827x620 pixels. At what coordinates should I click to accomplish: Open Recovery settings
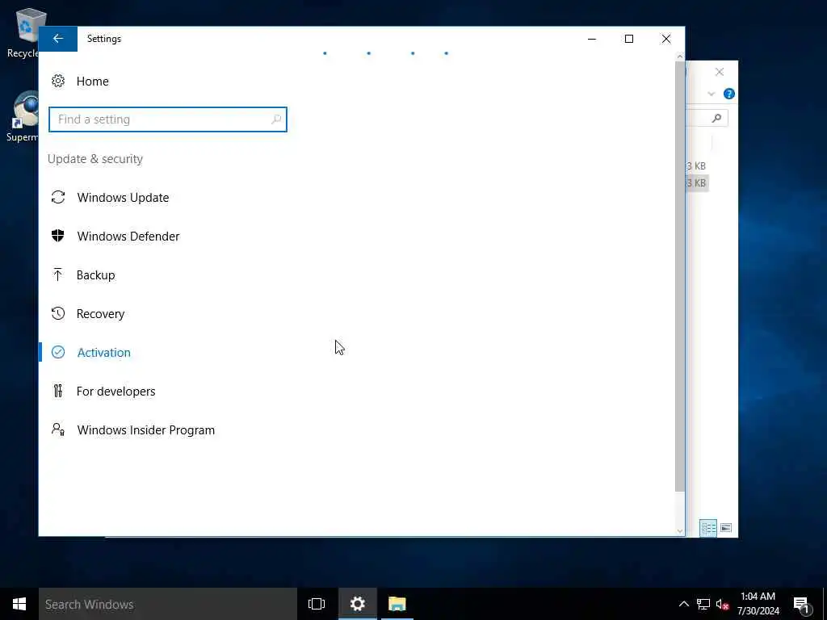pos(100,314)
